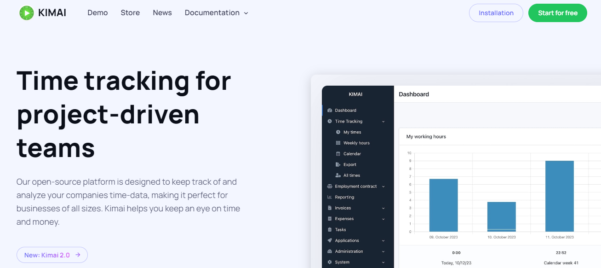Expand the Employment contract chevron
This screenshot has width=601, height=268.
coord(383,186)
